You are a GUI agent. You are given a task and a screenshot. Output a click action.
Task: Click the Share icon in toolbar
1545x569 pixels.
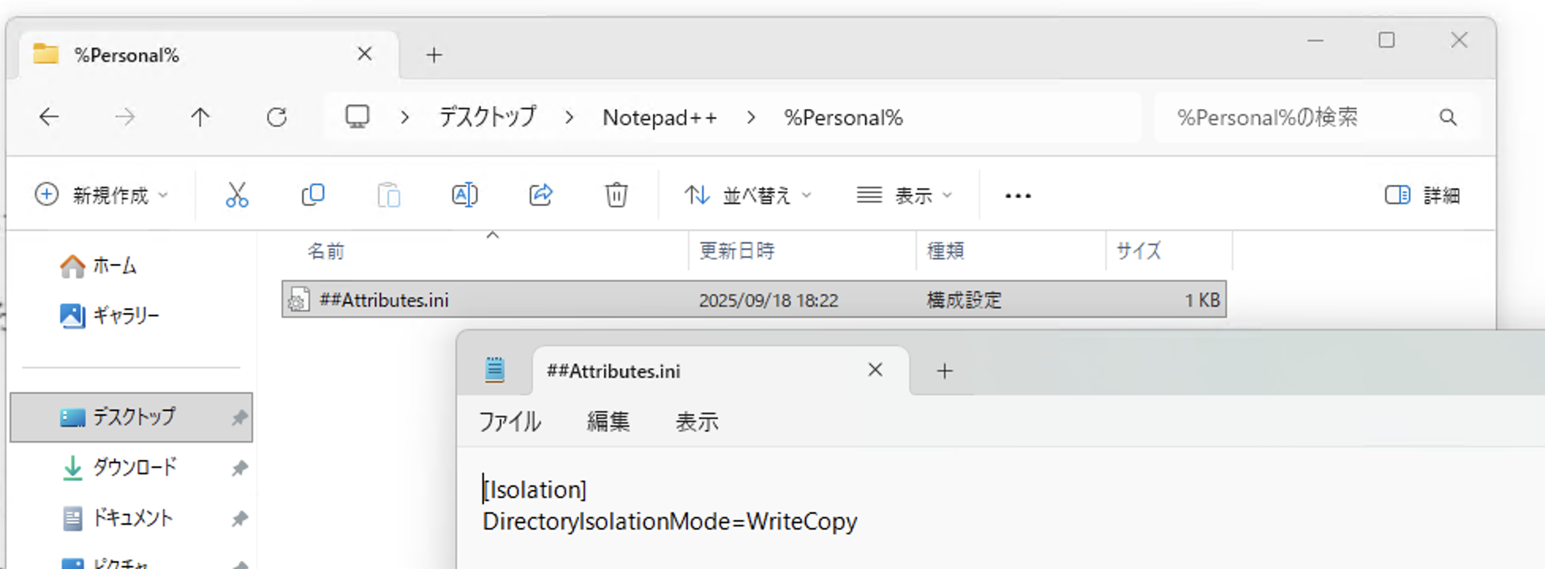click(540, 195)
